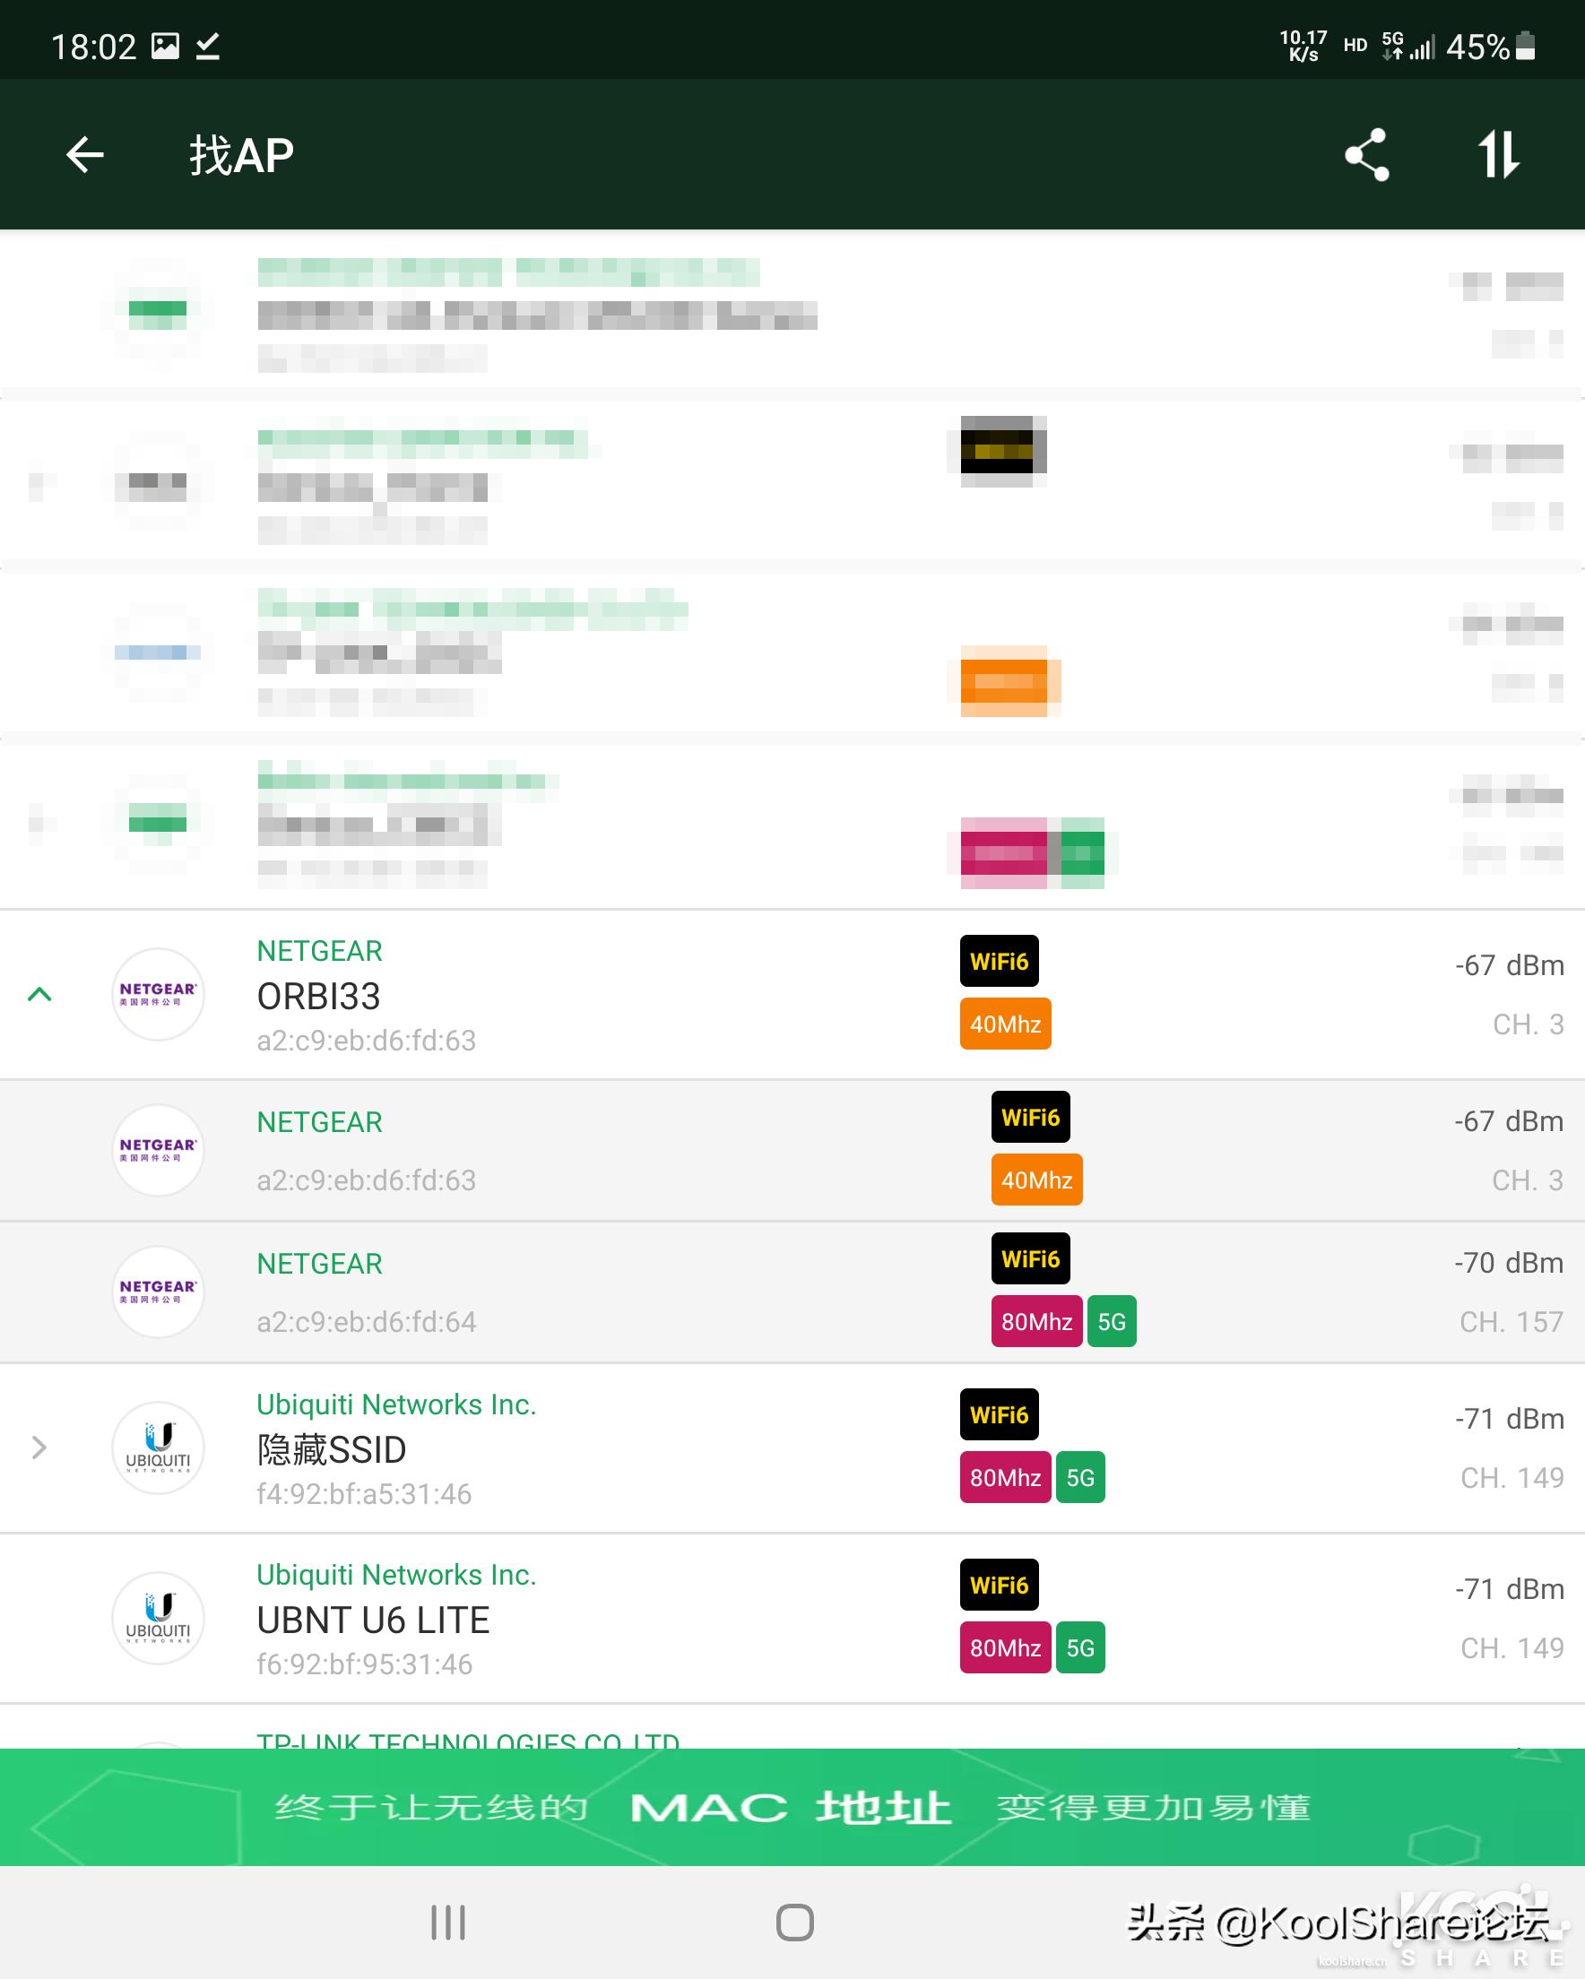Tap the Android home button
This screenshot has height=1979, width=1585.
pos(794,1923)
